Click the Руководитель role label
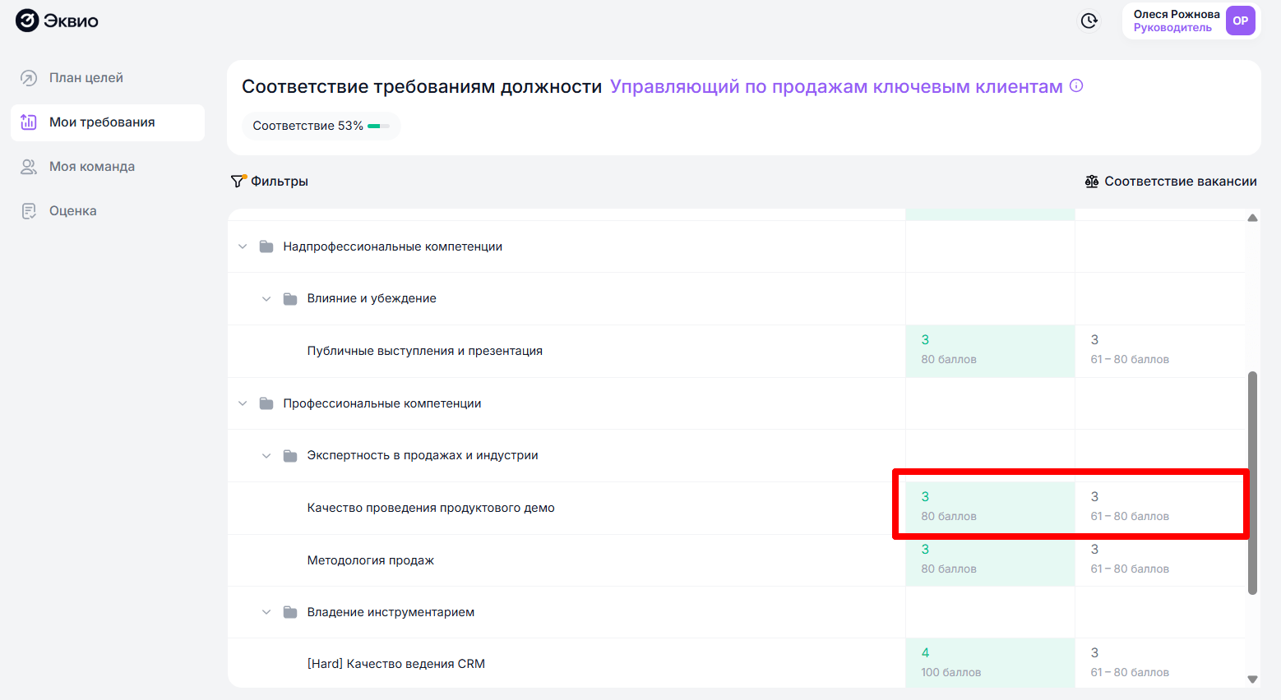Viewport: 1281px width, 700px height. tap(1172, 28)
